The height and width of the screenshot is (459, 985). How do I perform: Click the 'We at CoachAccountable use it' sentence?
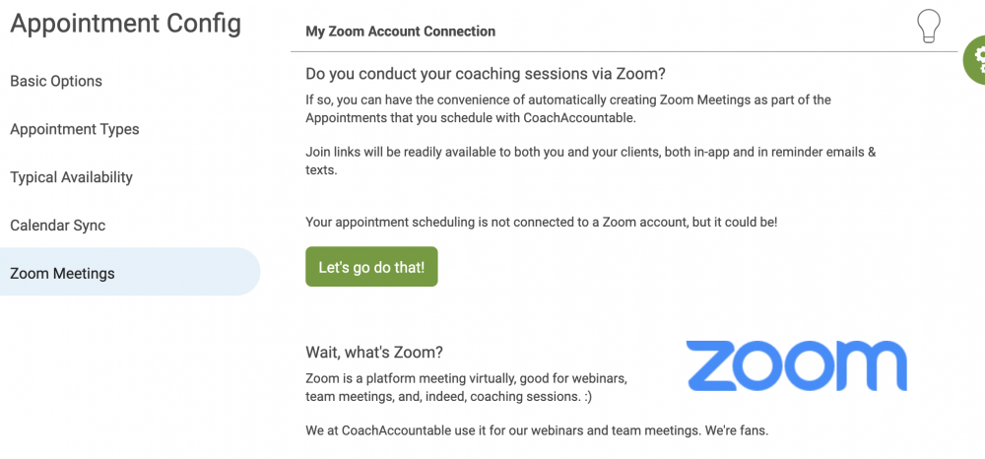537,431
